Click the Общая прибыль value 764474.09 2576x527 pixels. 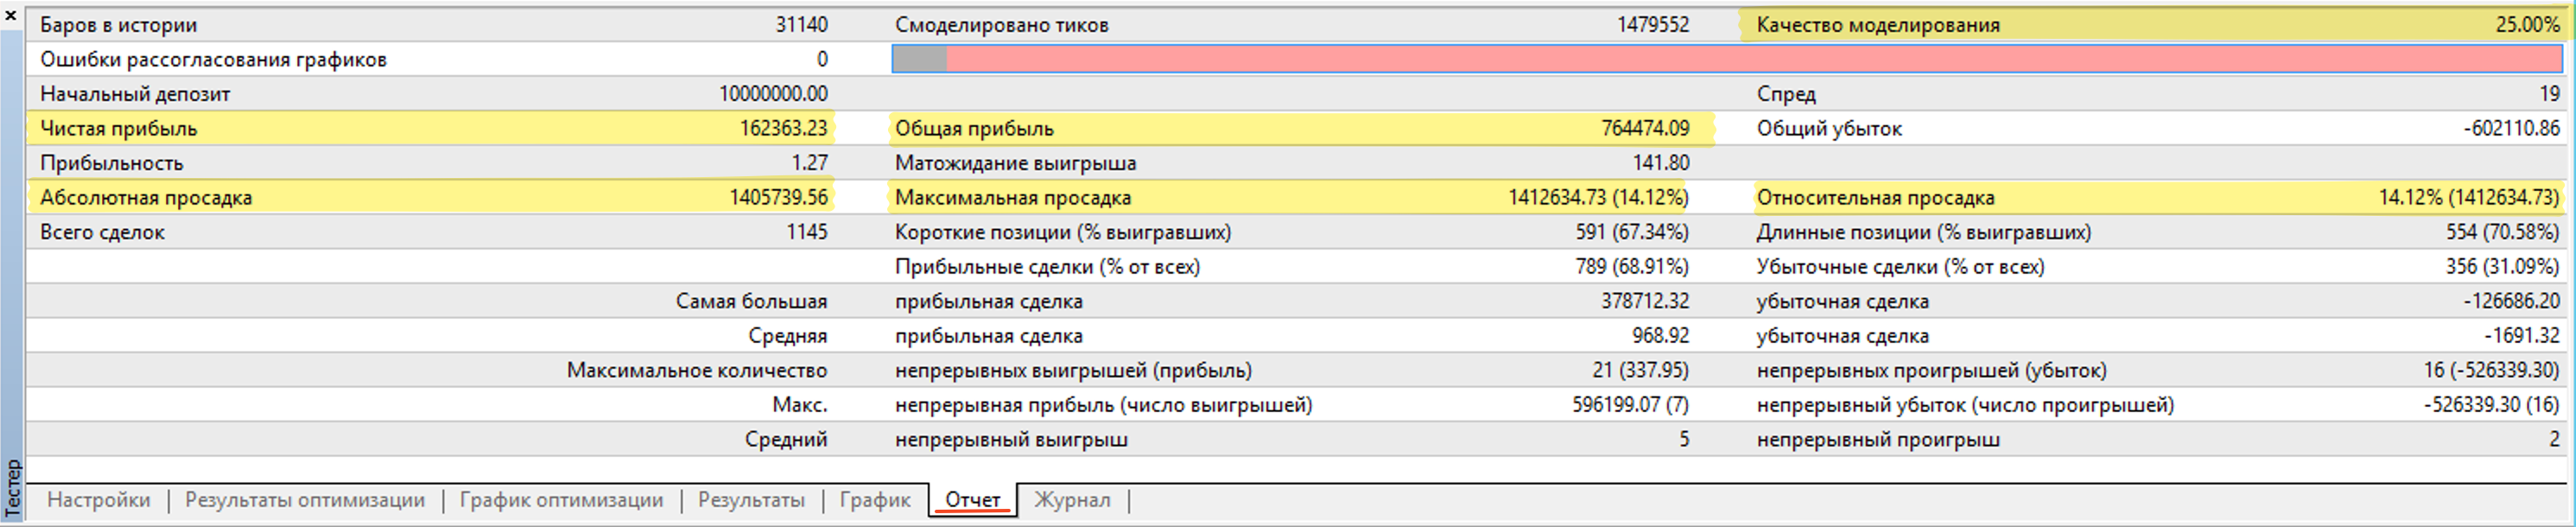(x=1645, y=128)
